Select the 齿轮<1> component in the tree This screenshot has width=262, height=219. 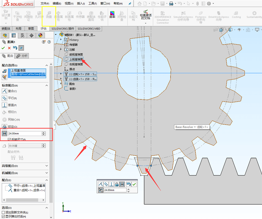81,74
